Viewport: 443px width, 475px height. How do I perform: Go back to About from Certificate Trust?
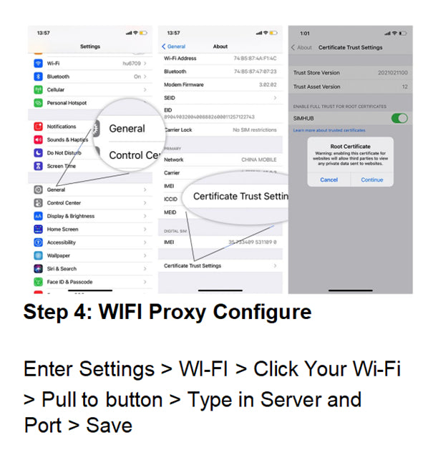301,47
